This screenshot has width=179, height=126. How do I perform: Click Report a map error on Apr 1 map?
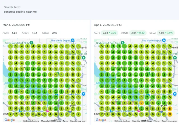click(x=169, y=121)
